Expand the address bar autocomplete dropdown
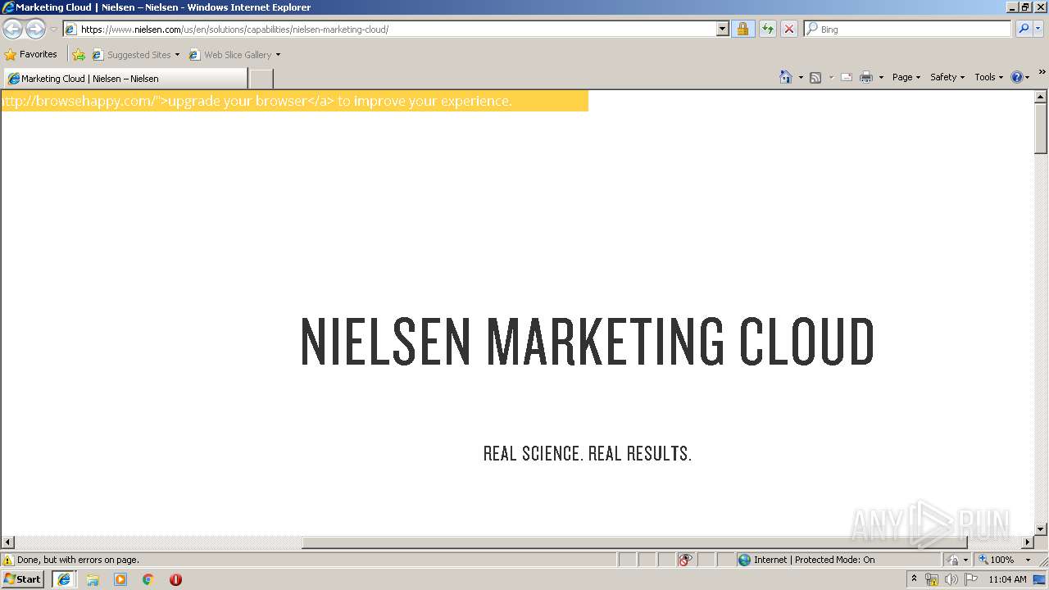The height and width of the screenshot is (590, 1049). click(722, 29)
